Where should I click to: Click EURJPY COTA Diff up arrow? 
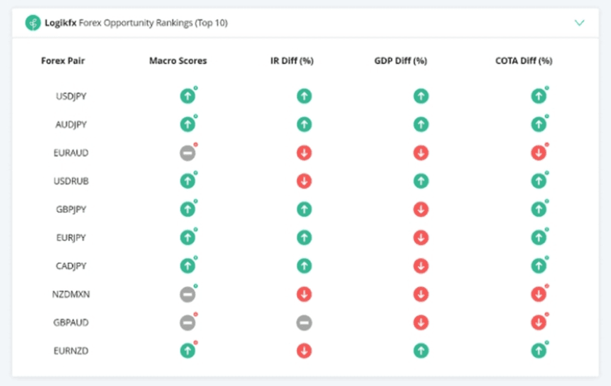click(539, 237)
